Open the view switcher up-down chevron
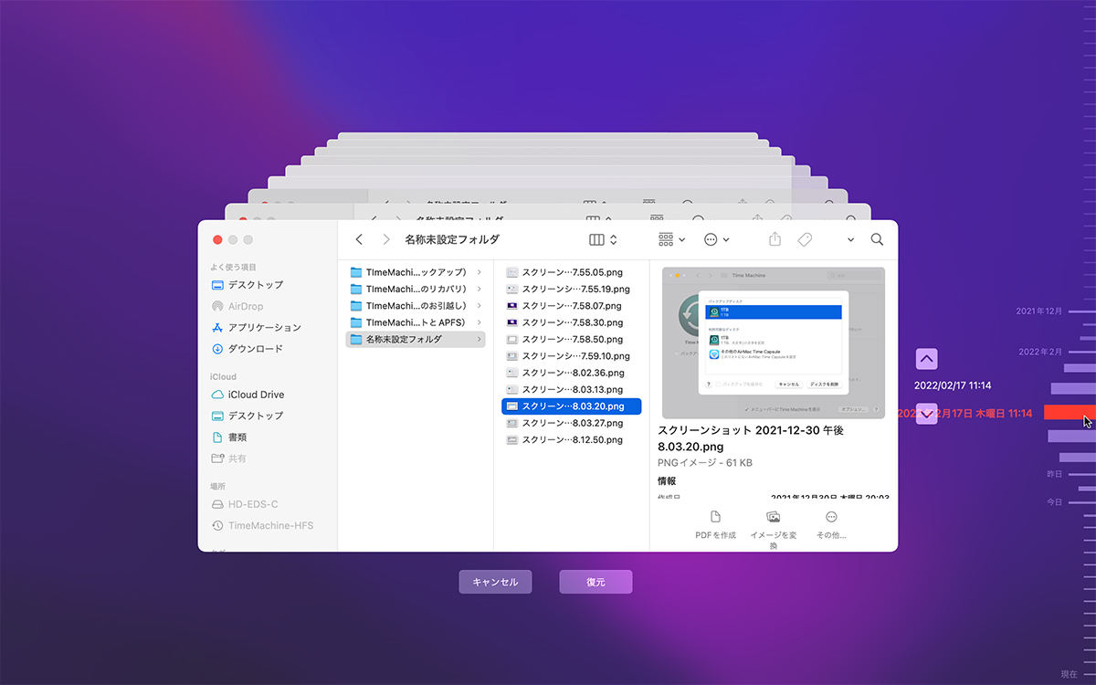Image resolution: width=1096 pixels, height=685 pixels. pos(614,239)
